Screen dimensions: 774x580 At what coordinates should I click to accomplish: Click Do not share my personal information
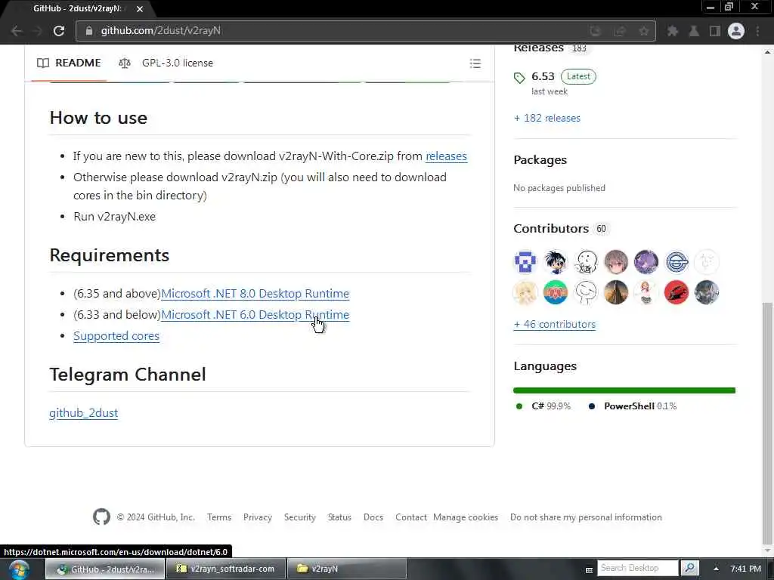[586, 517]
